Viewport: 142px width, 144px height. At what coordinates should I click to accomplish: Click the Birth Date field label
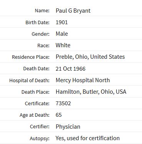point(37,23)
